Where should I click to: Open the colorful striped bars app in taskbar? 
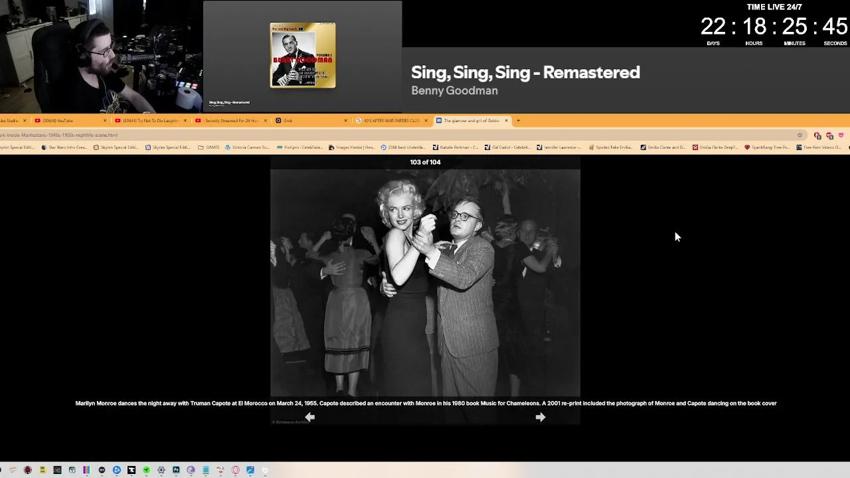click(x=86, y=470)
